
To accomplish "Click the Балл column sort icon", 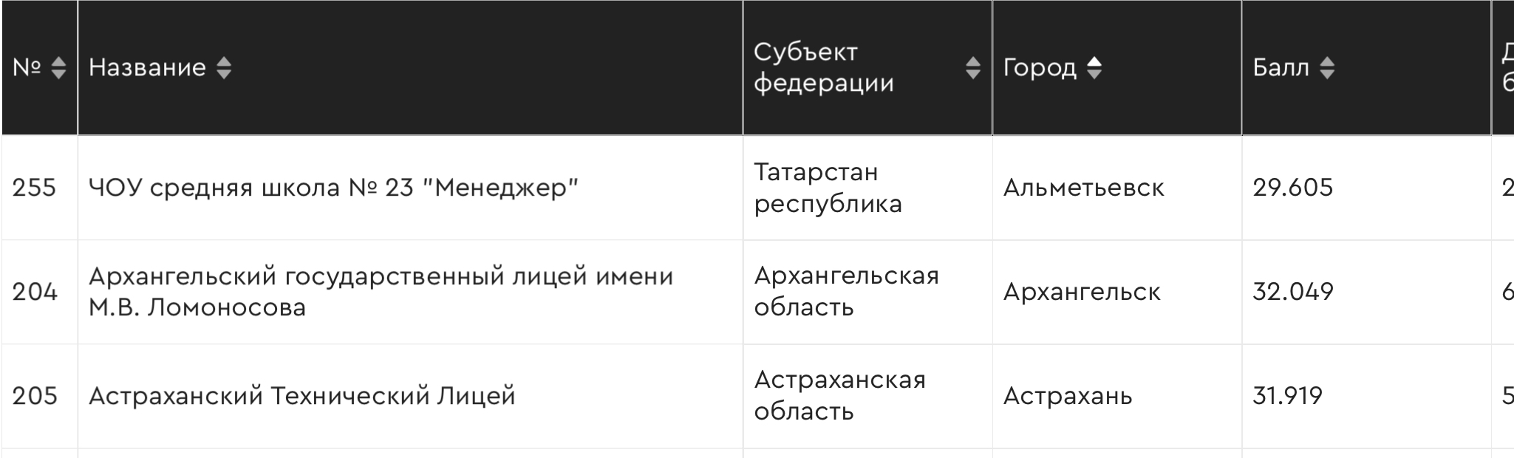I will pyautogui.click(x=1327, y=68).
